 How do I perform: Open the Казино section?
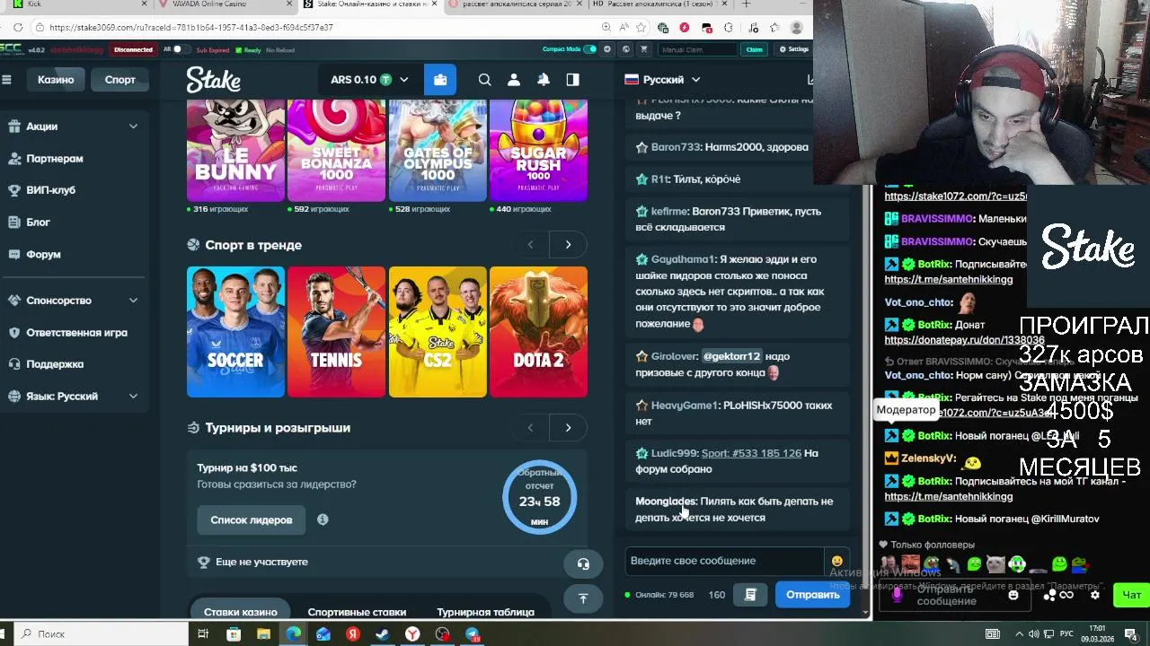tap(56, 80)
